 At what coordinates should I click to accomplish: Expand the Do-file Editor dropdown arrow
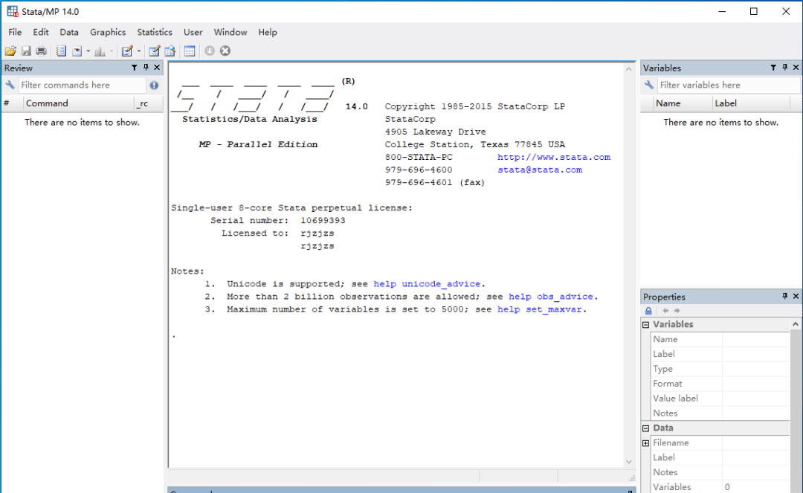pos(139,51)
